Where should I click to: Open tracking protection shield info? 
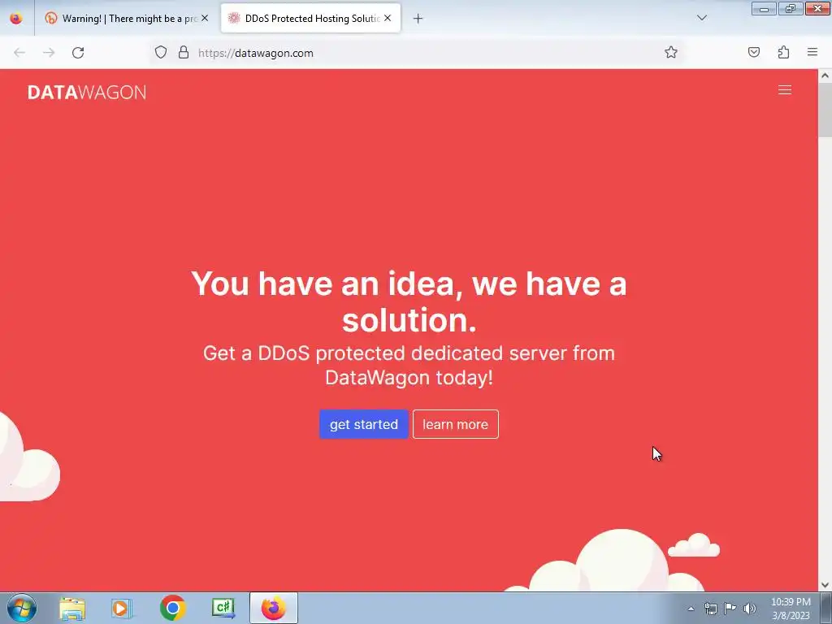coord(161,52)
